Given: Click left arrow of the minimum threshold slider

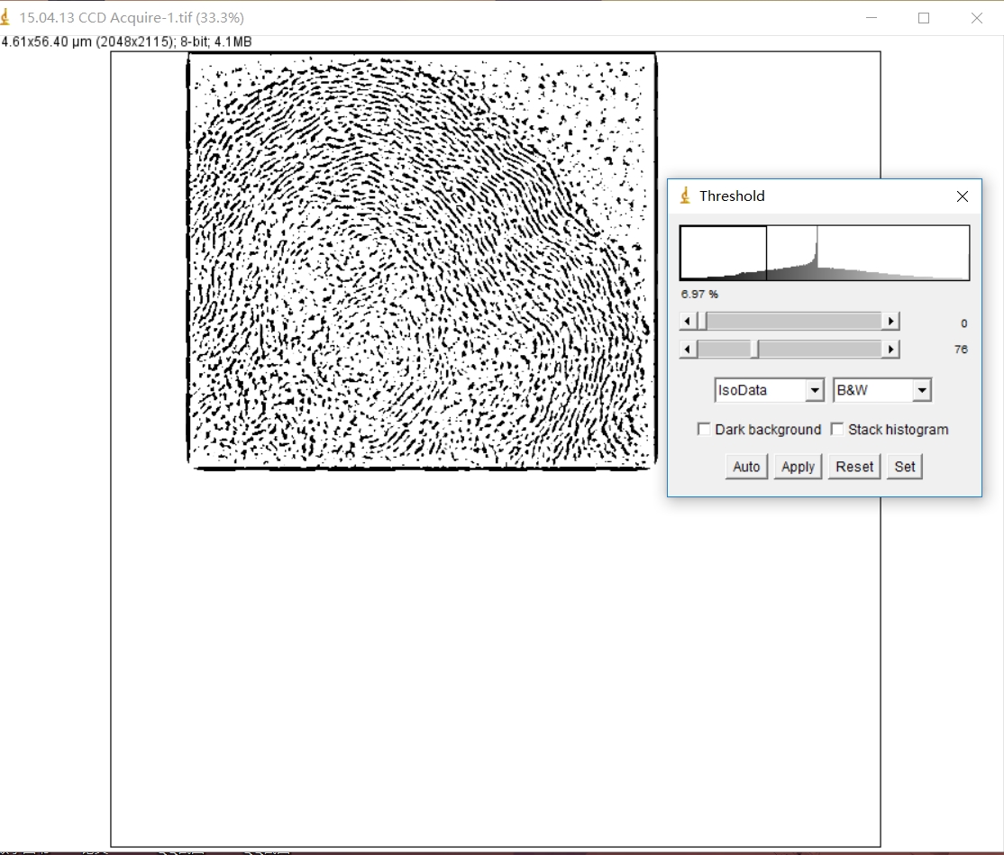Looking at the screenshot, I should click(x=688, y=322).
